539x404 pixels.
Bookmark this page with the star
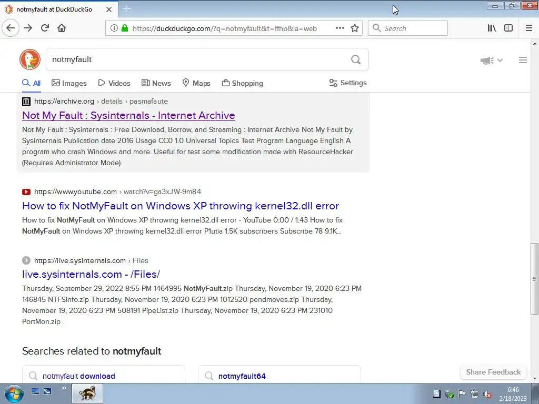point(355,28)
